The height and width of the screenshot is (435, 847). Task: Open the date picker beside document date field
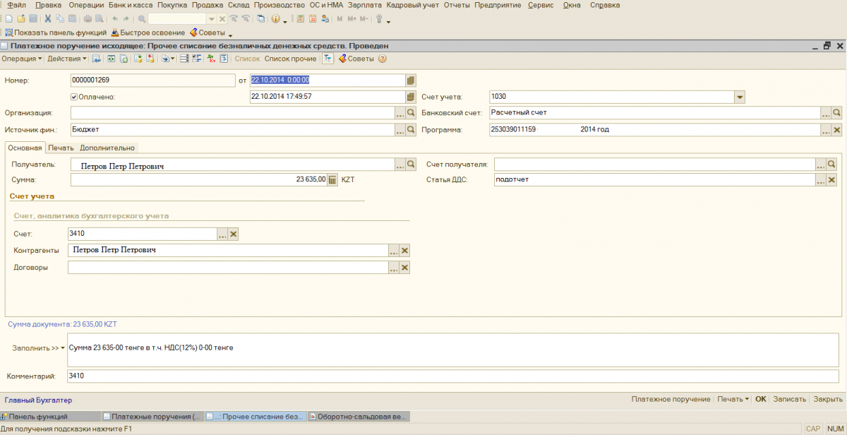point(411,81)
